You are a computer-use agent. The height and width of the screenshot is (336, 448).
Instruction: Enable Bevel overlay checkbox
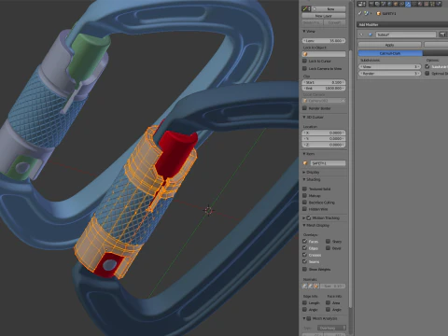pos(329,248)
